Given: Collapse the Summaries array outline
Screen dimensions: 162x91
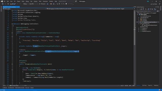Looking at the screenshot, I should [x=12, y=37].
